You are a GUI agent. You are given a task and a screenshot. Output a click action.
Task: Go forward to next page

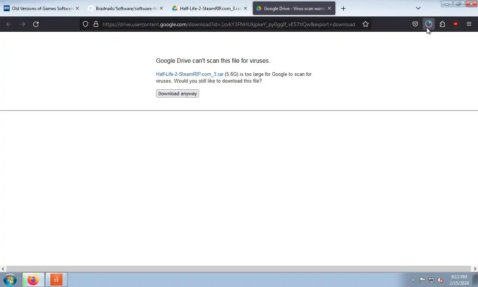(x=22, y=24)
